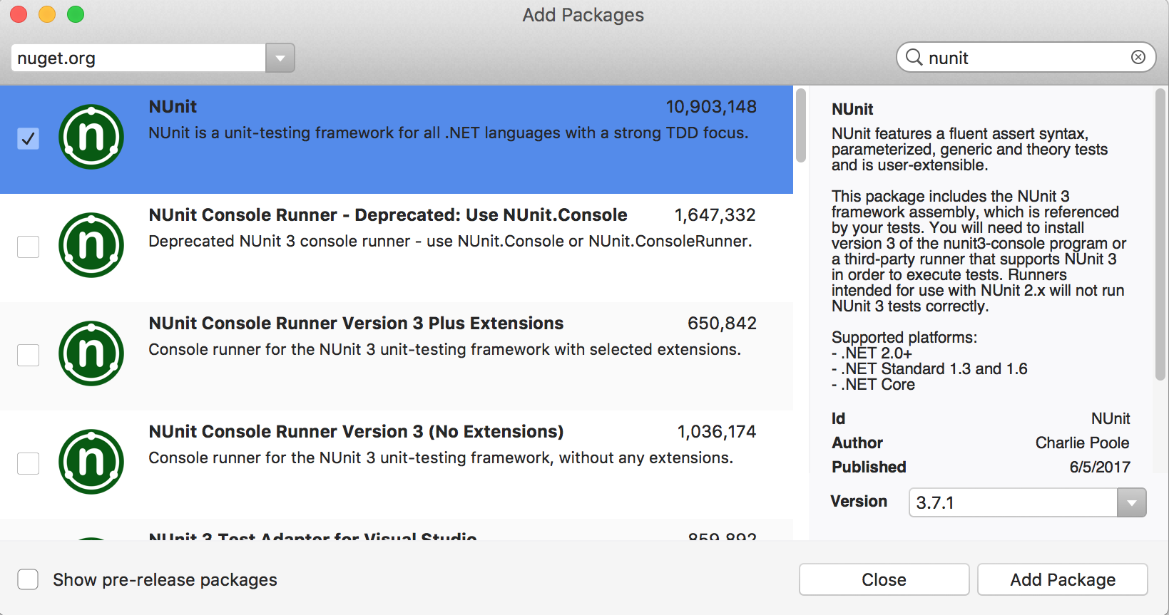
Task: Click the details pane scrollbar
Action: pos(1160,235)
